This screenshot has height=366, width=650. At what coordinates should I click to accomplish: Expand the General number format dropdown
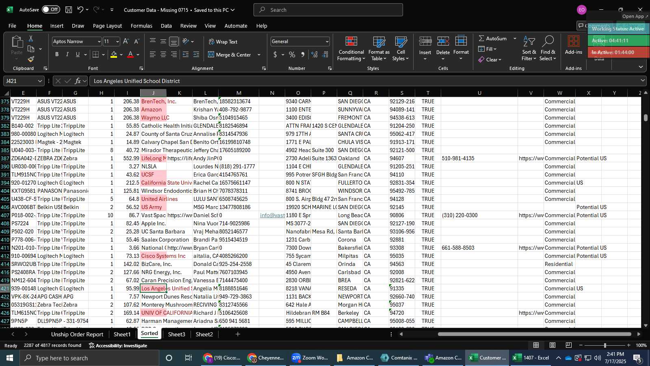pos(327,41)
